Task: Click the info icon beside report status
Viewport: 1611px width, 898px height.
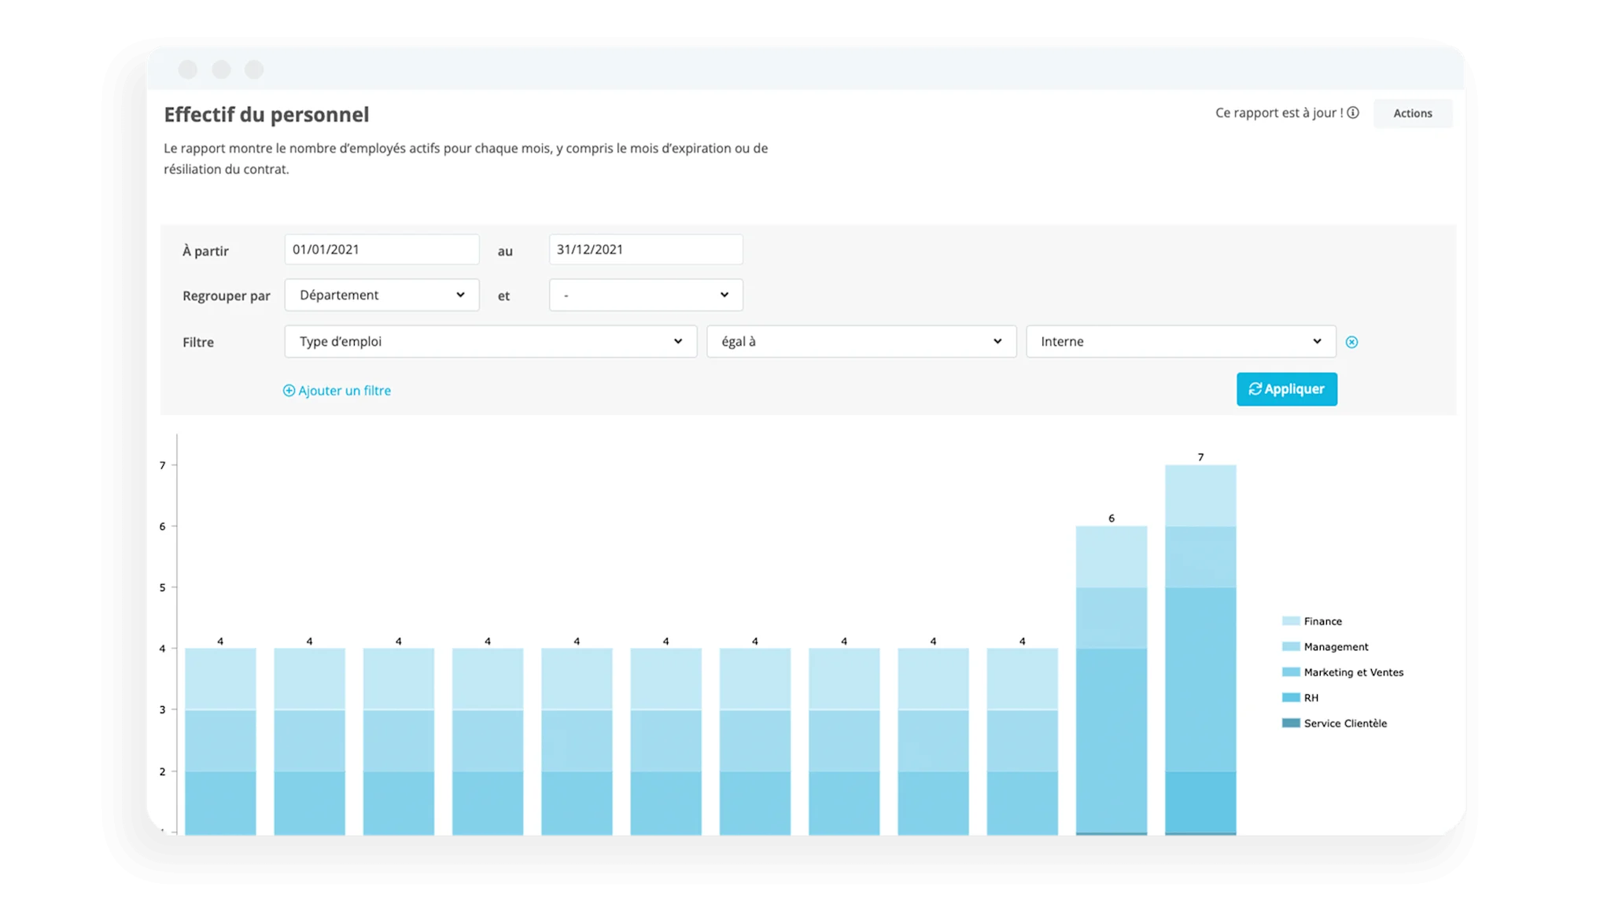Action: (x=1353, y=112)
